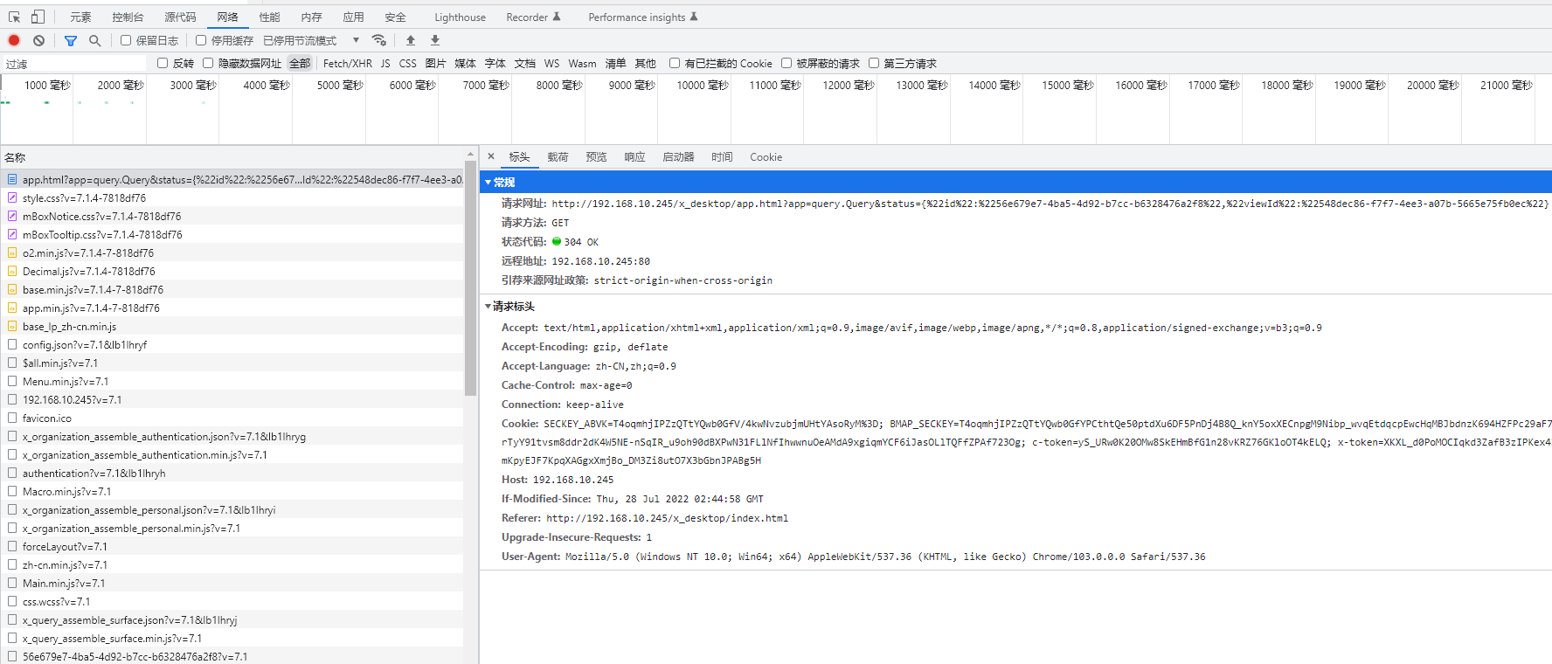Enable the 保留日志 checkbox
The height and width of the screenshot is (664, 1552).
(126, 40)
